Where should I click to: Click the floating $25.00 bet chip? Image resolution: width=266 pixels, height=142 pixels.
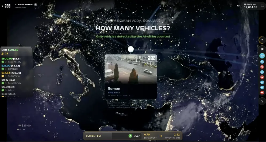(25, 125)
